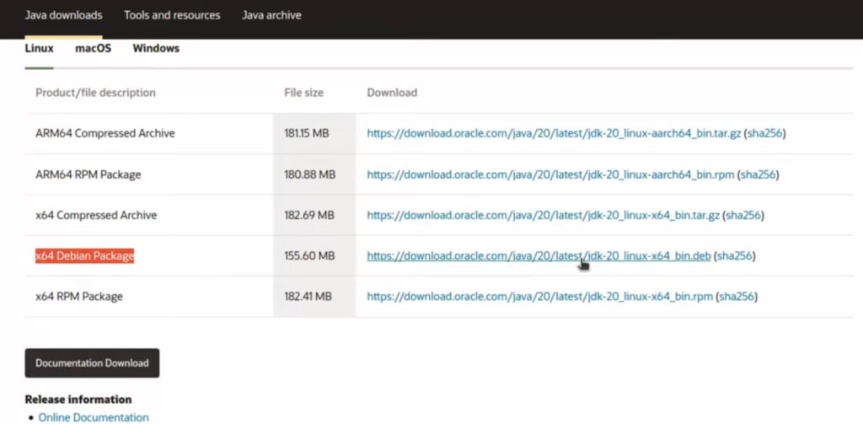Image resolution: width=863 pixels, height=424 pixels.
Task: Open sha256 checksum for x64 RPM Package
Action: coord(737,297)
